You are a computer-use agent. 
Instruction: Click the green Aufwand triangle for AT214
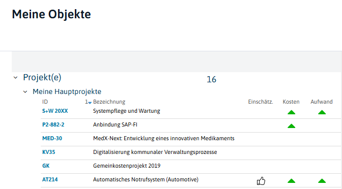(322, 181)
